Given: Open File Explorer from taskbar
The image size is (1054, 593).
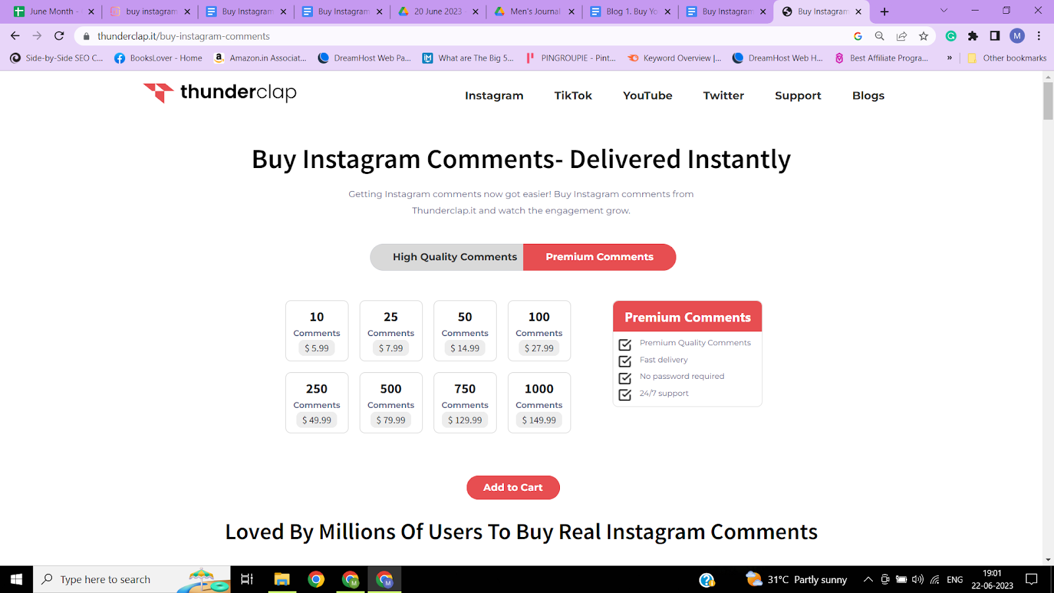Looking at the screenshot, I should point(282,579).
